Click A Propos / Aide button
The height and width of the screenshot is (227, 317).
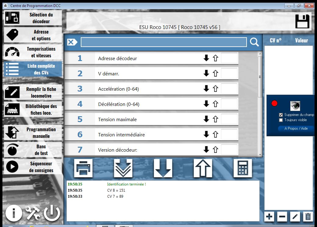pos(296,128)
